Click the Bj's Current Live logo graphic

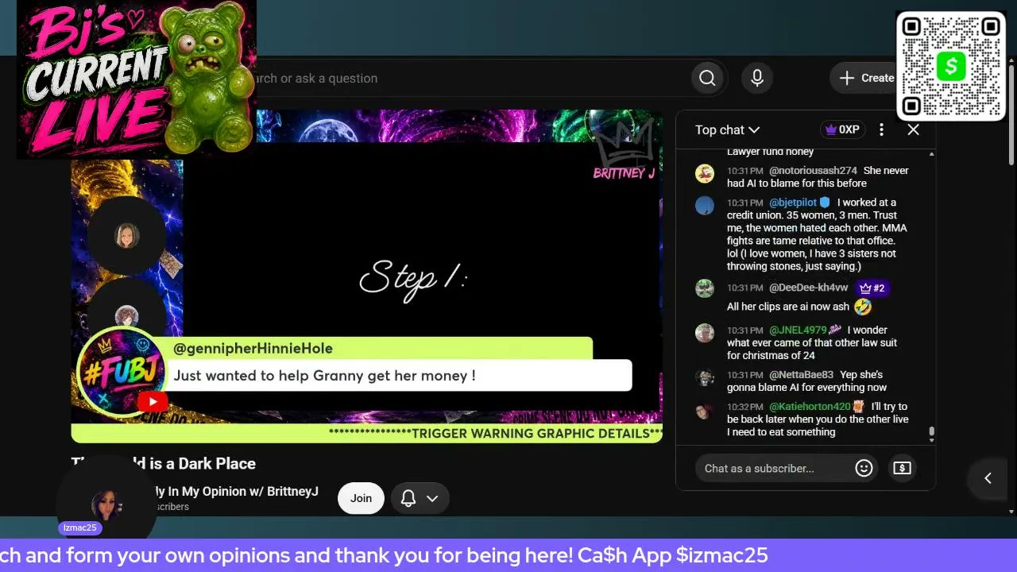coord(136,79)
